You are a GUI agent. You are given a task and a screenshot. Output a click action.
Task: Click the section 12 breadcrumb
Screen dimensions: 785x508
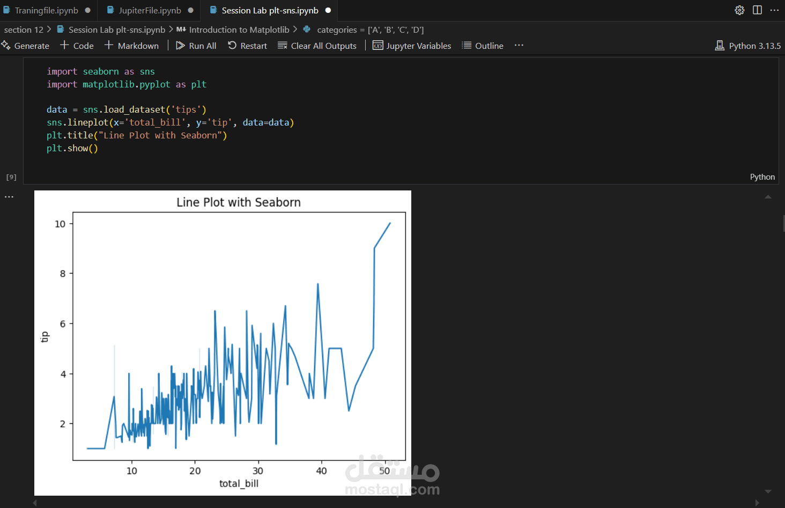tap(24, 30)
